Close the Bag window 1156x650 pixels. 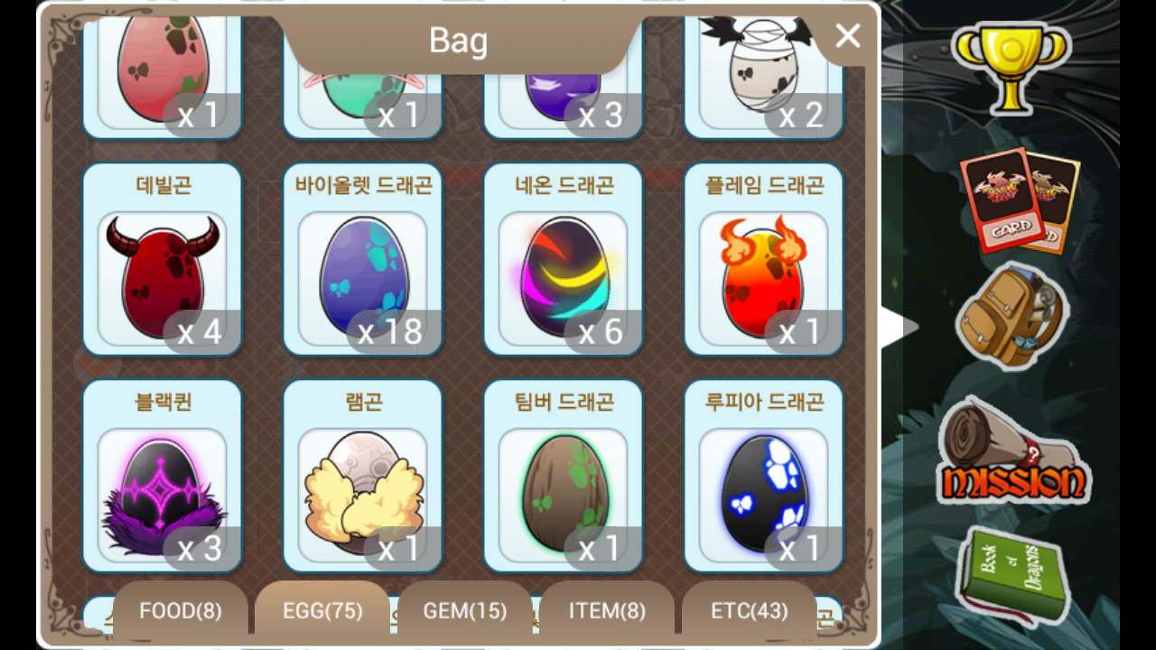tap(848, 36)
